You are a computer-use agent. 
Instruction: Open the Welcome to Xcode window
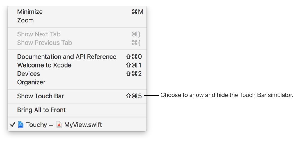pyautogui.click(x=44, y=65)
